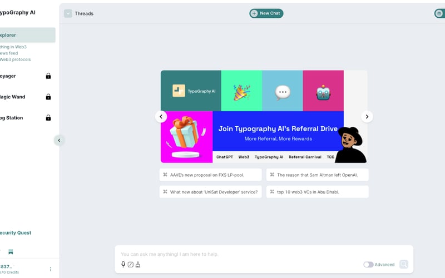Screen dimensions: 445x278
Task: Click the Referral Carnival tag in banner
Action: coord(305,157)
